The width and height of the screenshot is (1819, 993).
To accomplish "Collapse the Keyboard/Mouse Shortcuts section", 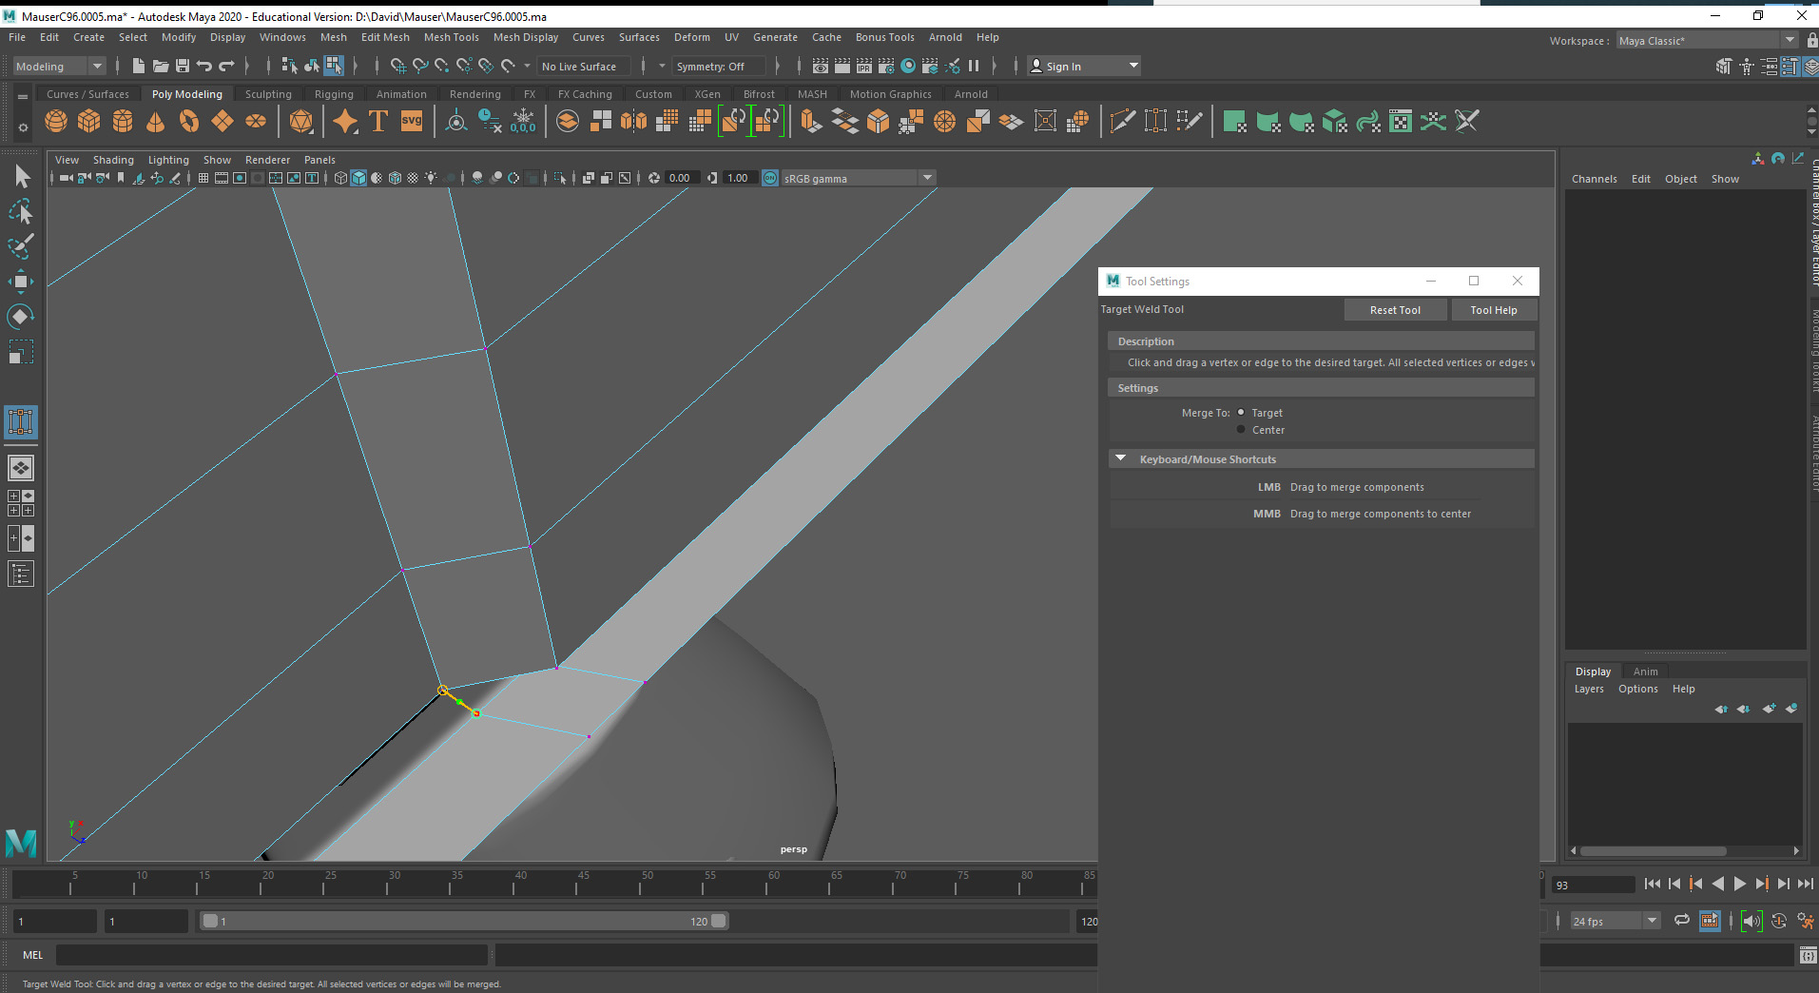I will click(x=1122, y=458).
